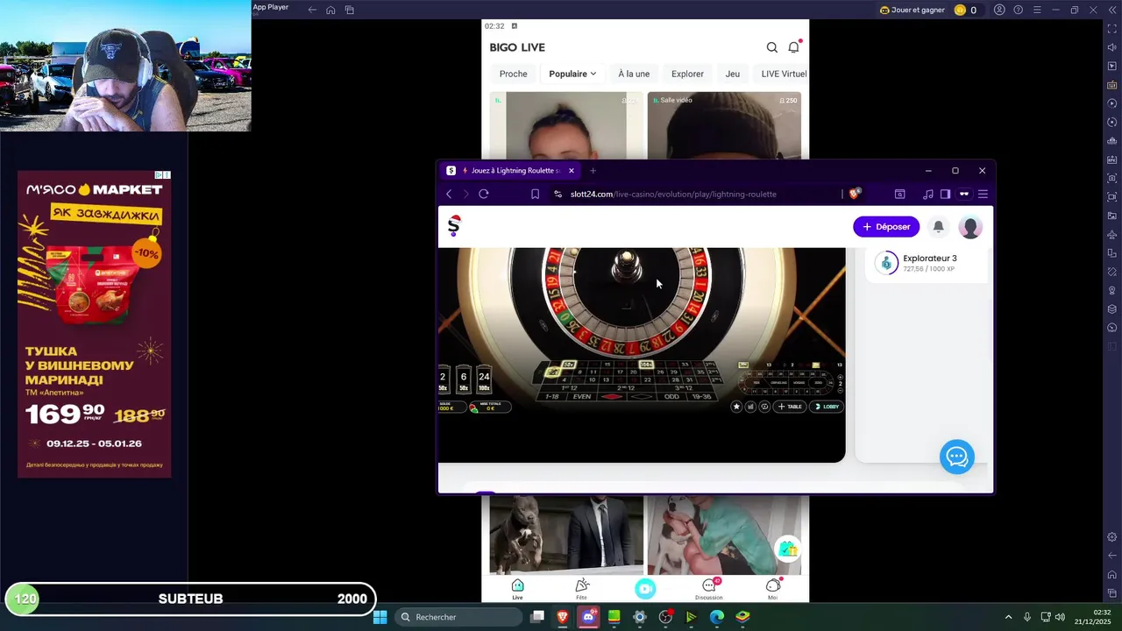Select the Jeu tab in BIGO LIVE
The height and width of the screenshot is (631, 1122).
(x=733, y=74)
